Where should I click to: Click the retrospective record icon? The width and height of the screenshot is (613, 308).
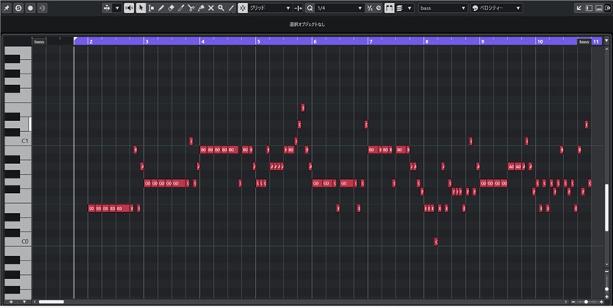[42, 8]
